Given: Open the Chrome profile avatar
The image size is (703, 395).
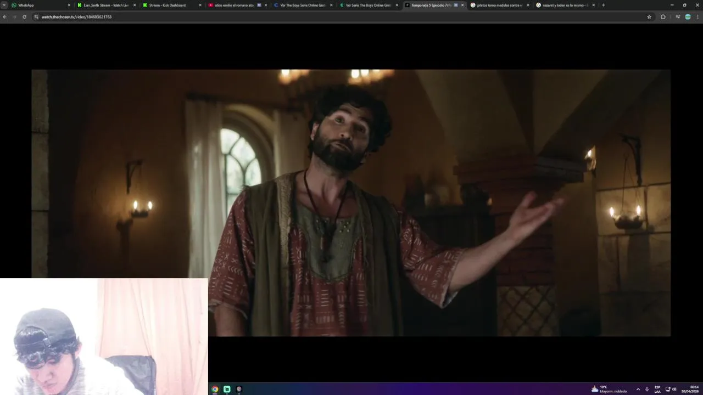Looking at the screenshot, I should point(688,17).
